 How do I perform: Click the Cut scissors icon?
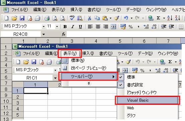[x=89, y=18]
